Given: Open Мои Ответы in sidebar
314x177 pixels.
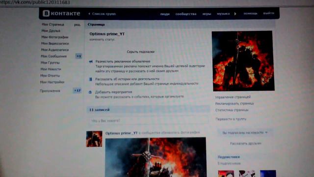Looking at the screenshot, I should [x=50, y=76].
